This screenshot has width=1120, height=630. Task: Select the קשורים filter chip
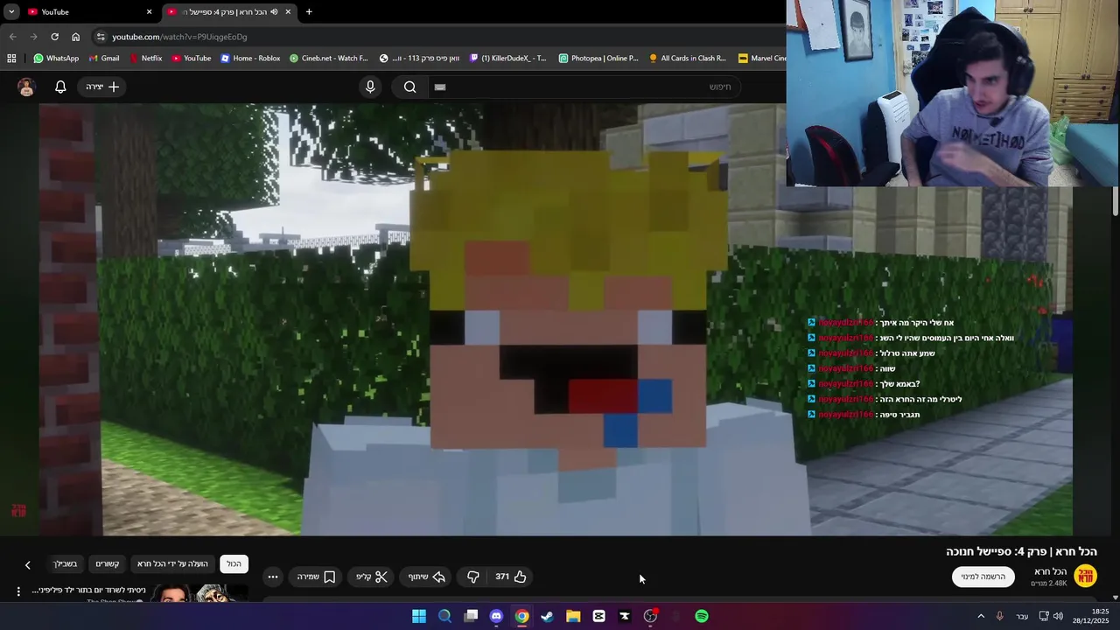click(107, 563)
